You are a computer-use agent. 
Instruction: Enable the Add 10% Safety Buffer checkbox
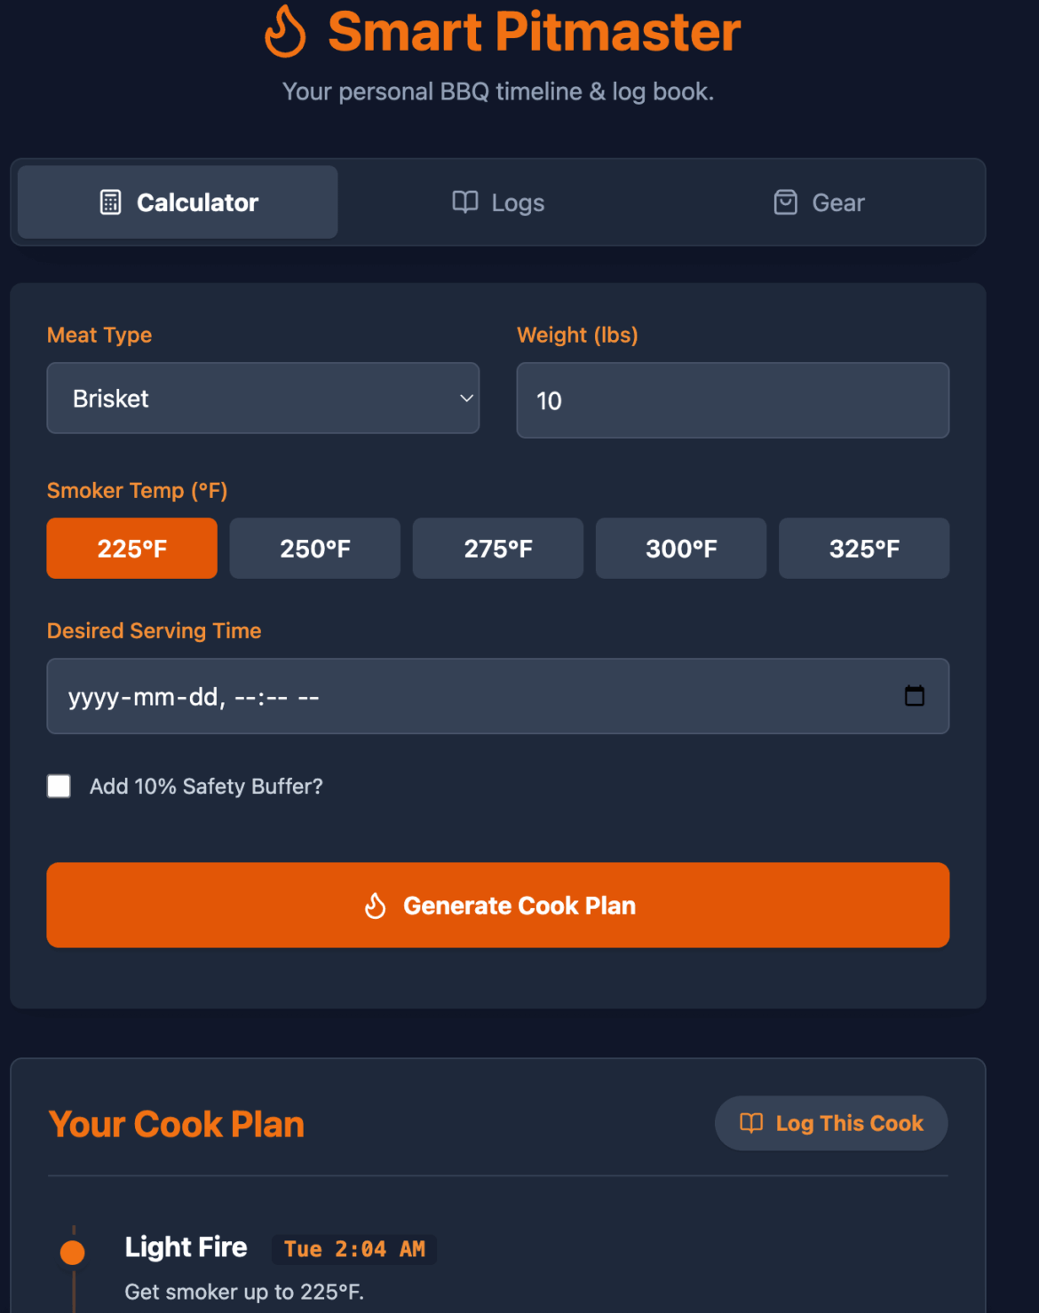point(59,786)
